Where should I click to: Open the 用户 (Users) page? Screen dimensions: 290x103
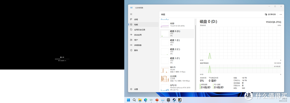tap(143, 40)
